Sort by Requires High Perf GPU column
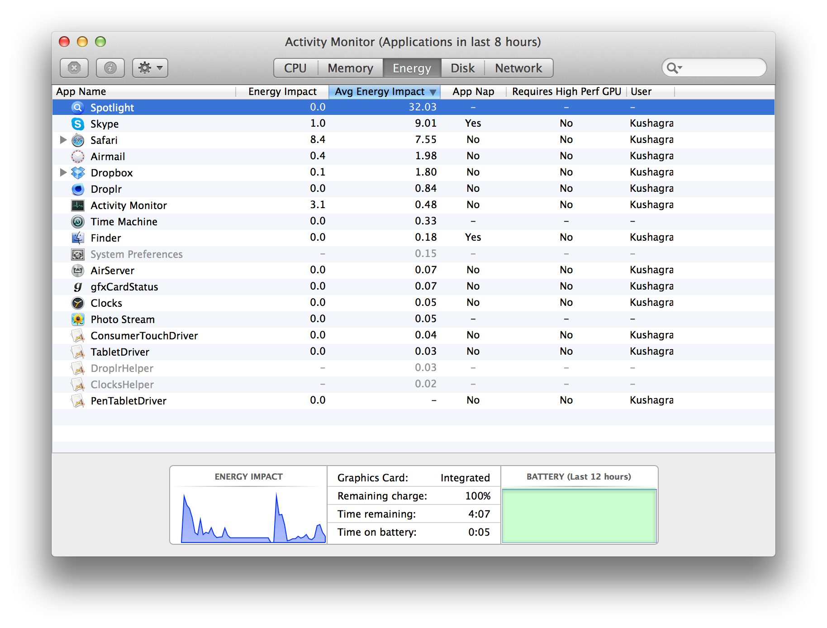This screenshot has width=827, height=628. (566, 91)
